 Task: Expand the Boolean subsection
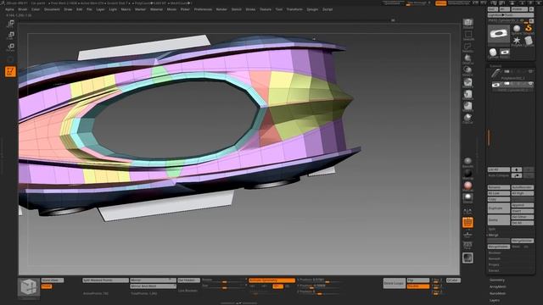coord(495,252)
